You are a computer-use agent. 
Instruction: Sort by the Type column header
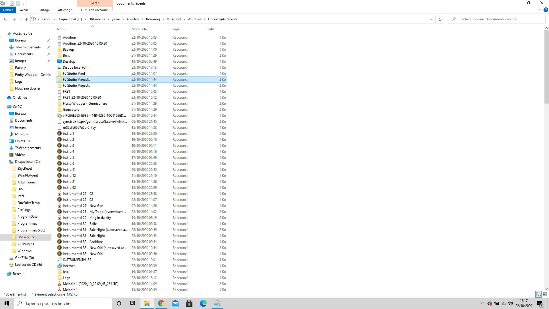point(188,29)
